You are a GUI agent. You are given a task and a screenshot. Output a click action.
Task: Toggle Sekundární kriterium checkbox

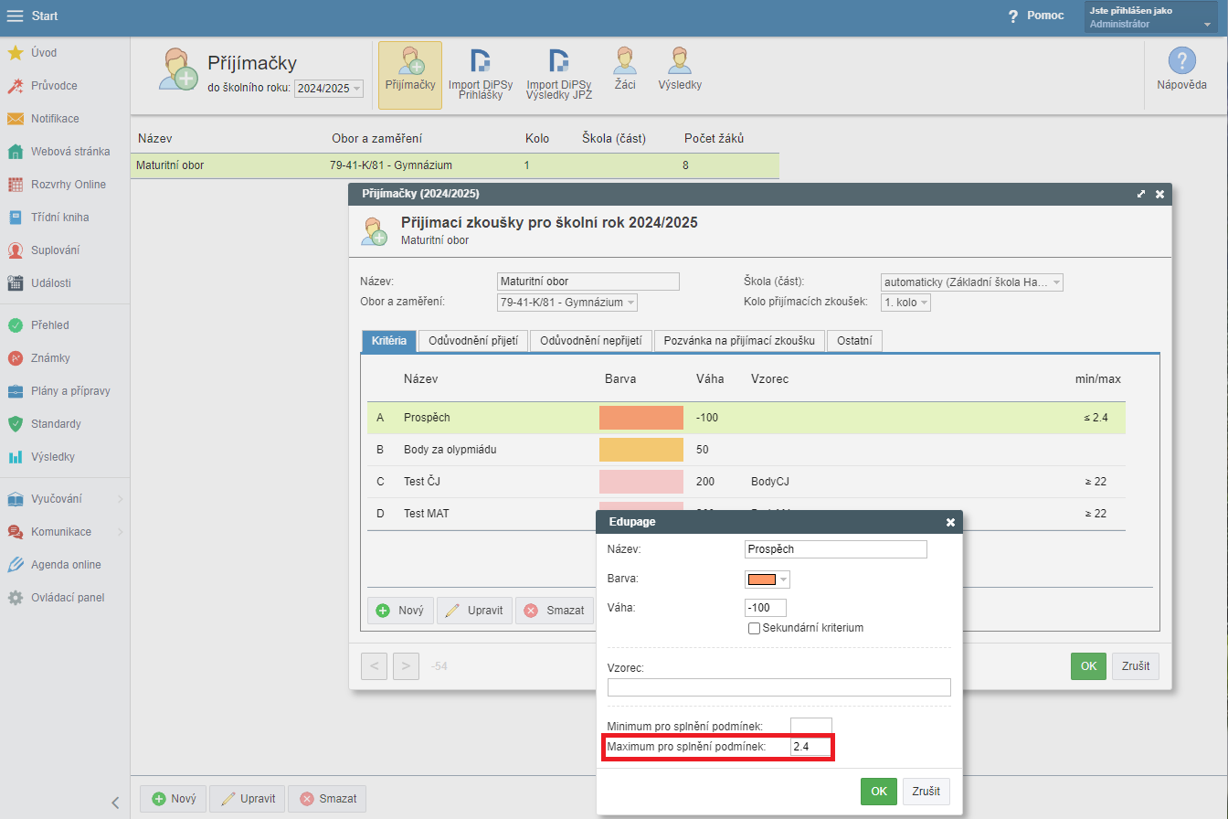755,628
